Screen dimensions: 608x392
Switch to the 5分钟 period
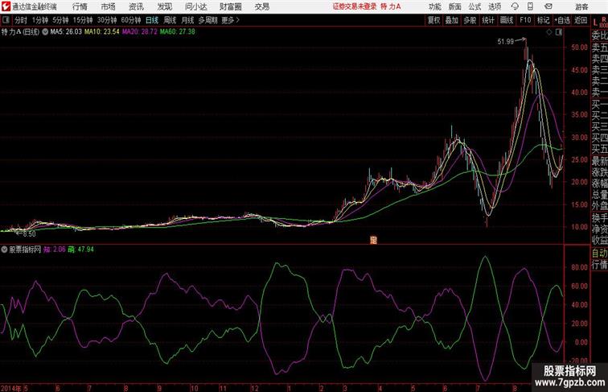[60, 20]
